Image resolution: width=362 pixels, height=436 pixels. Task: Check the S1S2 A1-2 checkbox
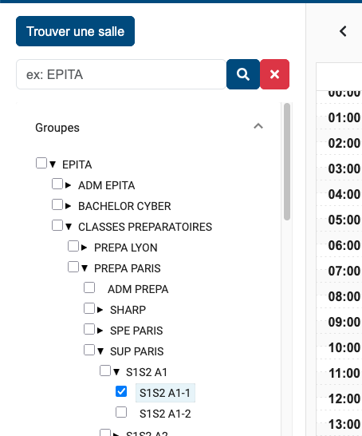coord(121,412)
